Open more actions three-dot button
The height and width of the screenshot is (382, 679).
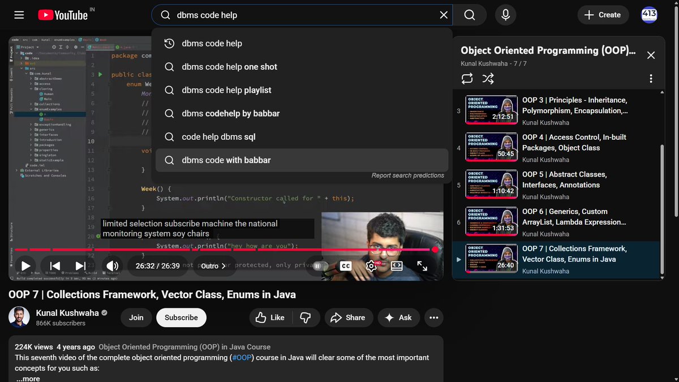pos(434,317)
